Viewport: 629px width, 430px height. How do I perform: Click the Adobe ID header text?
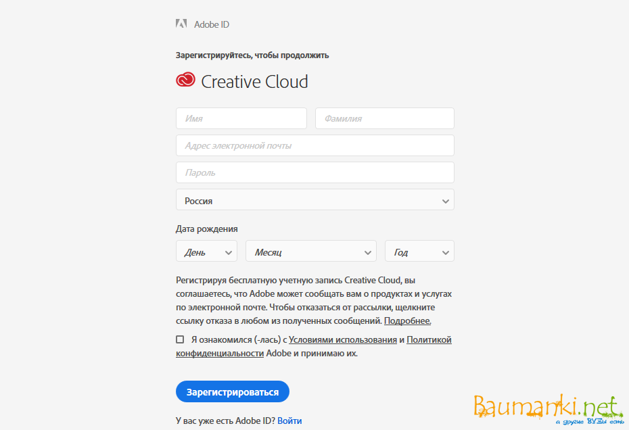click(x=212, y=24)
